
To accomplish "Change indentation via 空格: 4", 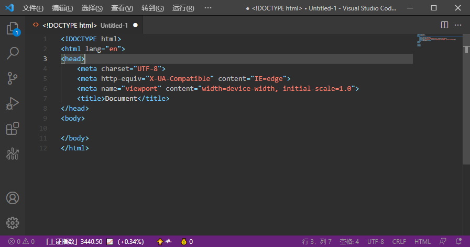I will (349, 241).
